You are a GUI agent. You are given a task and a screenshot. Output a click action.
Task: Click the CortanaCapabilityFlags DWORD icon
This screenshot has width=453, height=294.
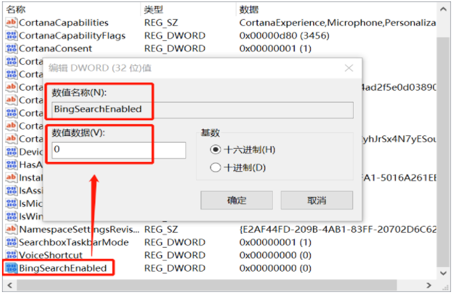(11, 36)
